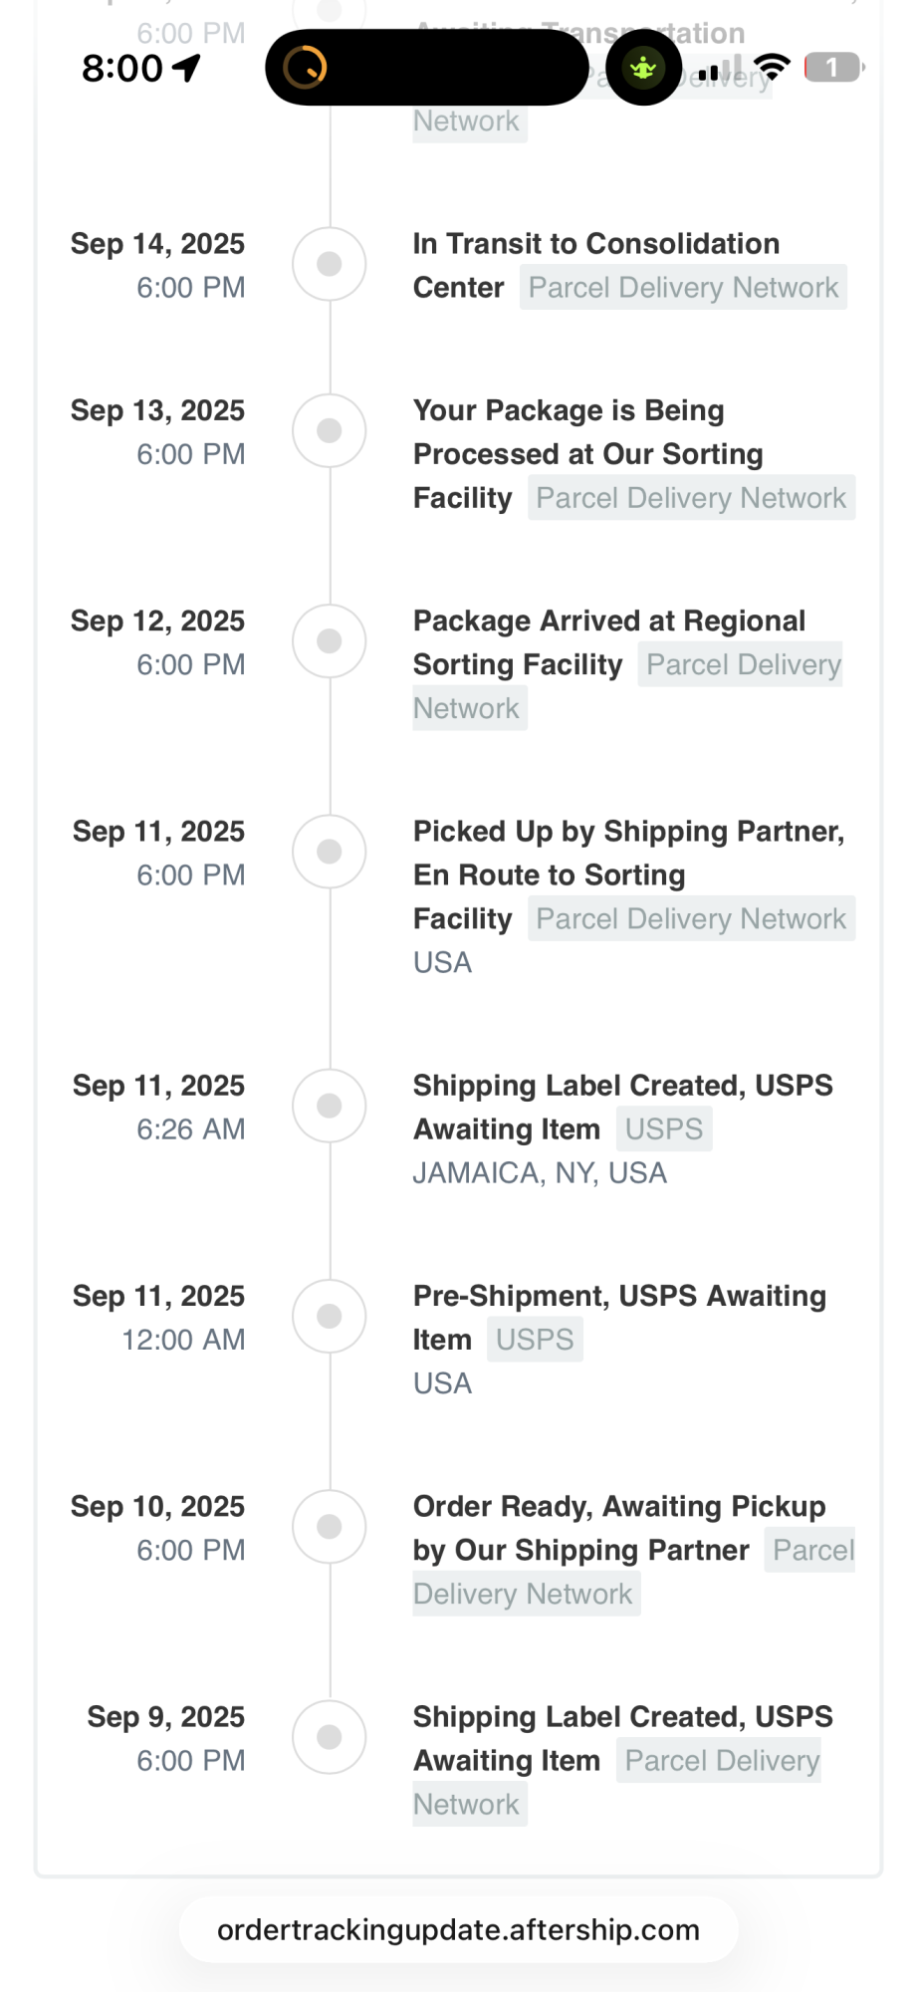Tap the orange timer icon in Dynamic Island
The height and width of the screenshot is (1992, 917).
tap(305, 68)
